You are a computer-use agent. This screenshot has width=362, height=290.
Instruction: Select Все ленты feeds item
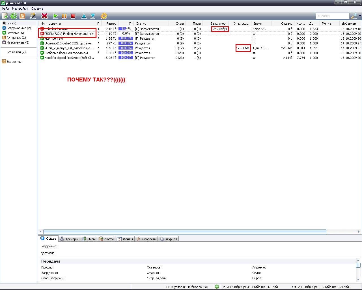[12, 62]
